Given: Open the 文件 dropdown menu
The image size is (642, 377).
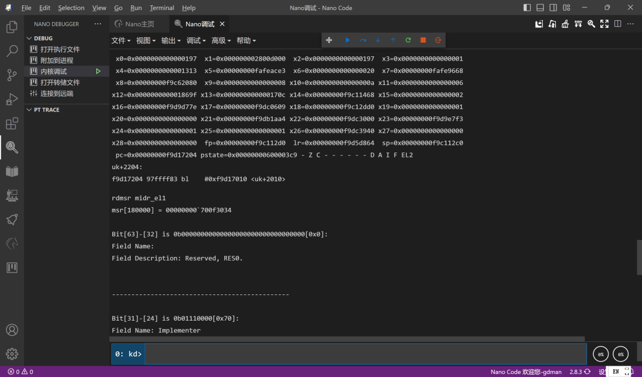Looking at the screenshot, I should click(121, 40).
